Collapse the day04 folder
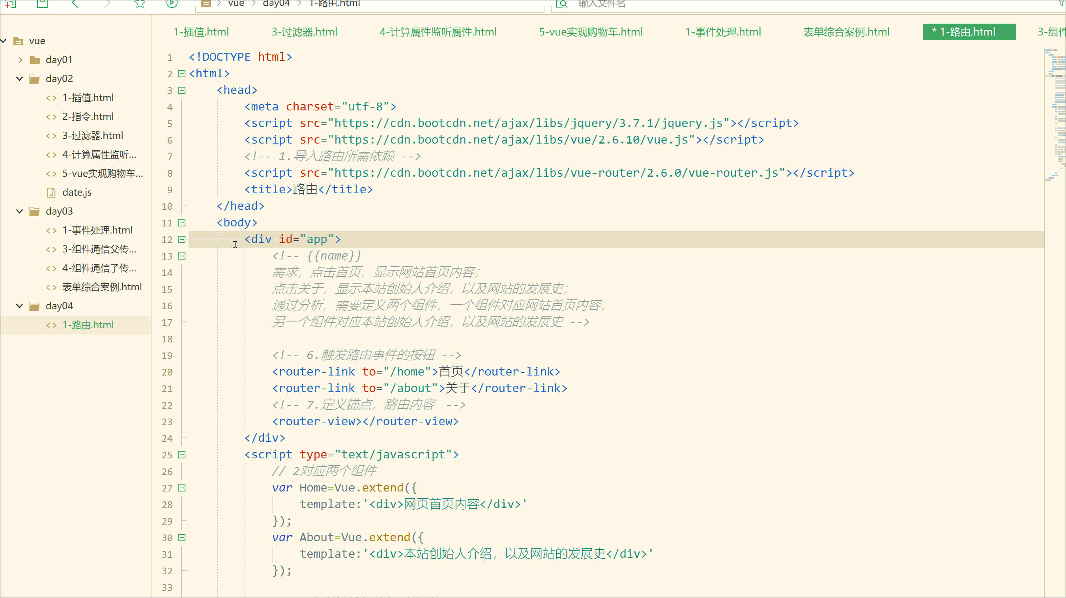Viewport: 1066px width, 598px height. [x=19, y=306]
